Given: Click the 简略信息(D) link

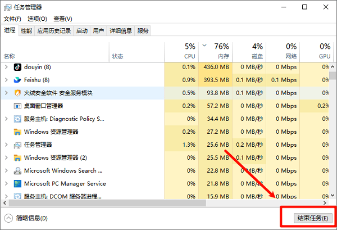Looking at the screenshot, I should point(32,218).
